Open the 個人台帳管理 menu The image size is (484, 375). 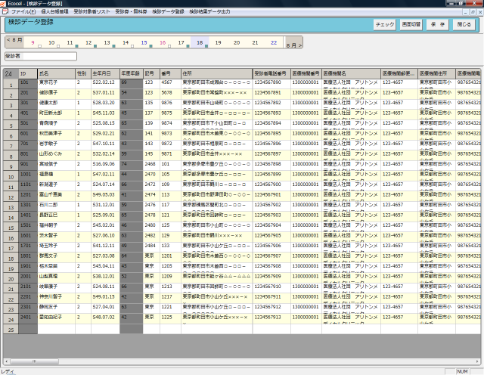click(x=54, y=12)
